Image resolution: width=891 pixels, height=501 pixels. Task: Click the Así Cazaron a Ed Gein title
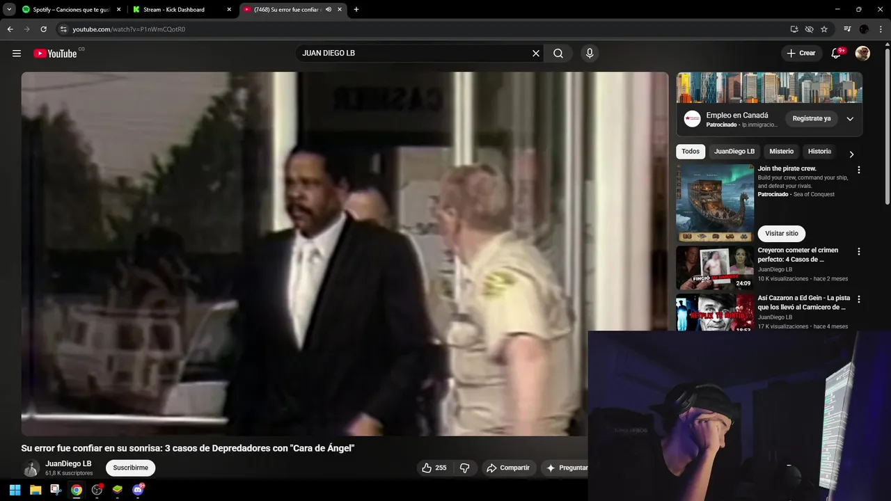(x=804, y=303)
